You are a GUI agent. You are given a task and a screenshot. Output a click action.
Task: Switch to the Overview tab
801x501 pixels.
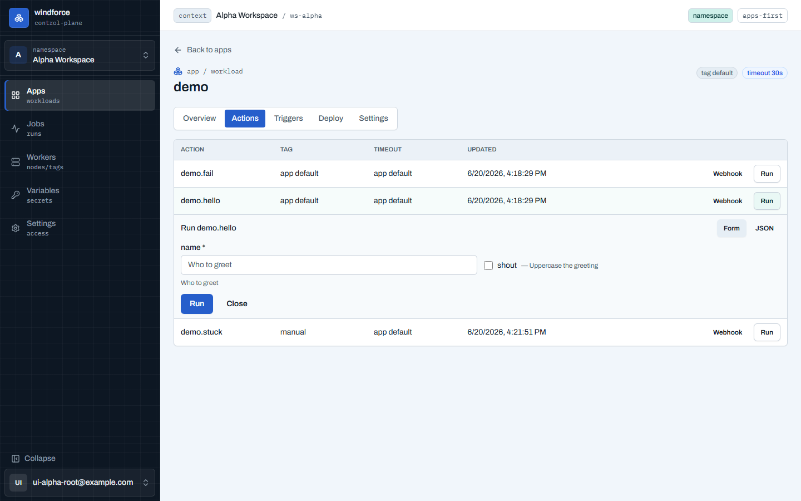tap(199, 119)
